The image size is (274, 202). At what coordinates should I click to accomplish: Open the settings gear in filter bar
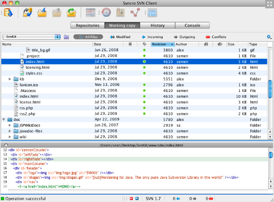point(269,37)
